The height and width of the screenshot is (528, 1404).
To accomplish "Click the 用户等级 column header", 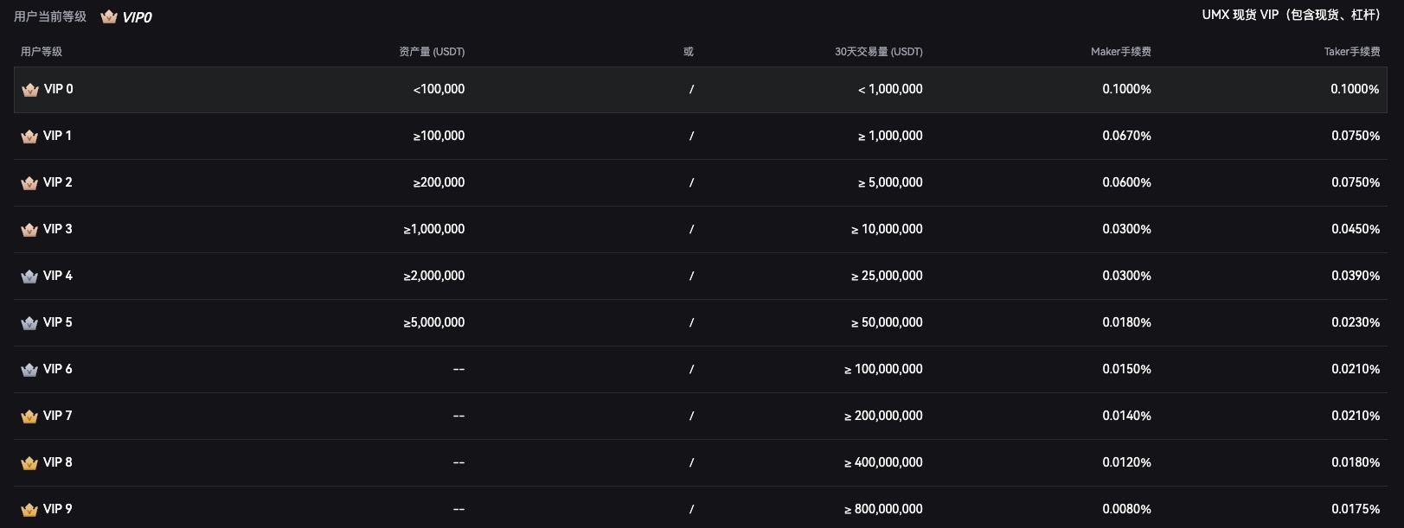I will [x=42, y=52].
